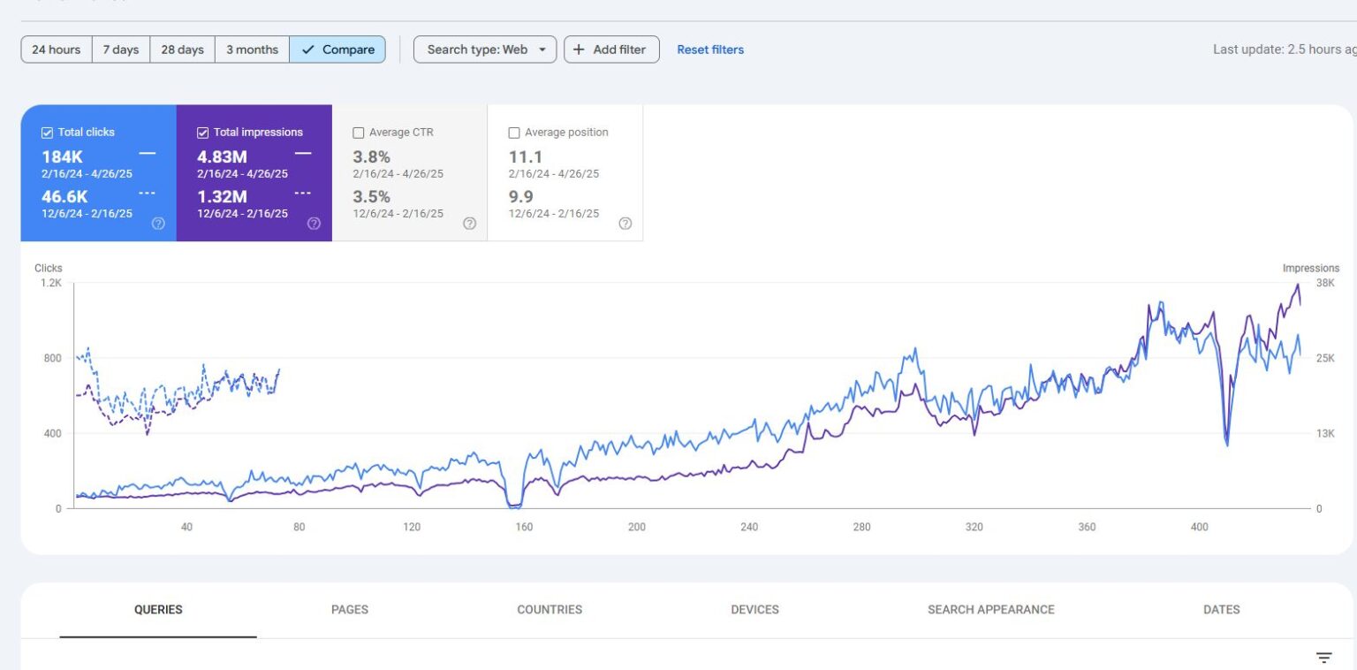This screenshot has height=670, width=1357.
Task: Open the table filter rows icon
Action: (1323, 658)
